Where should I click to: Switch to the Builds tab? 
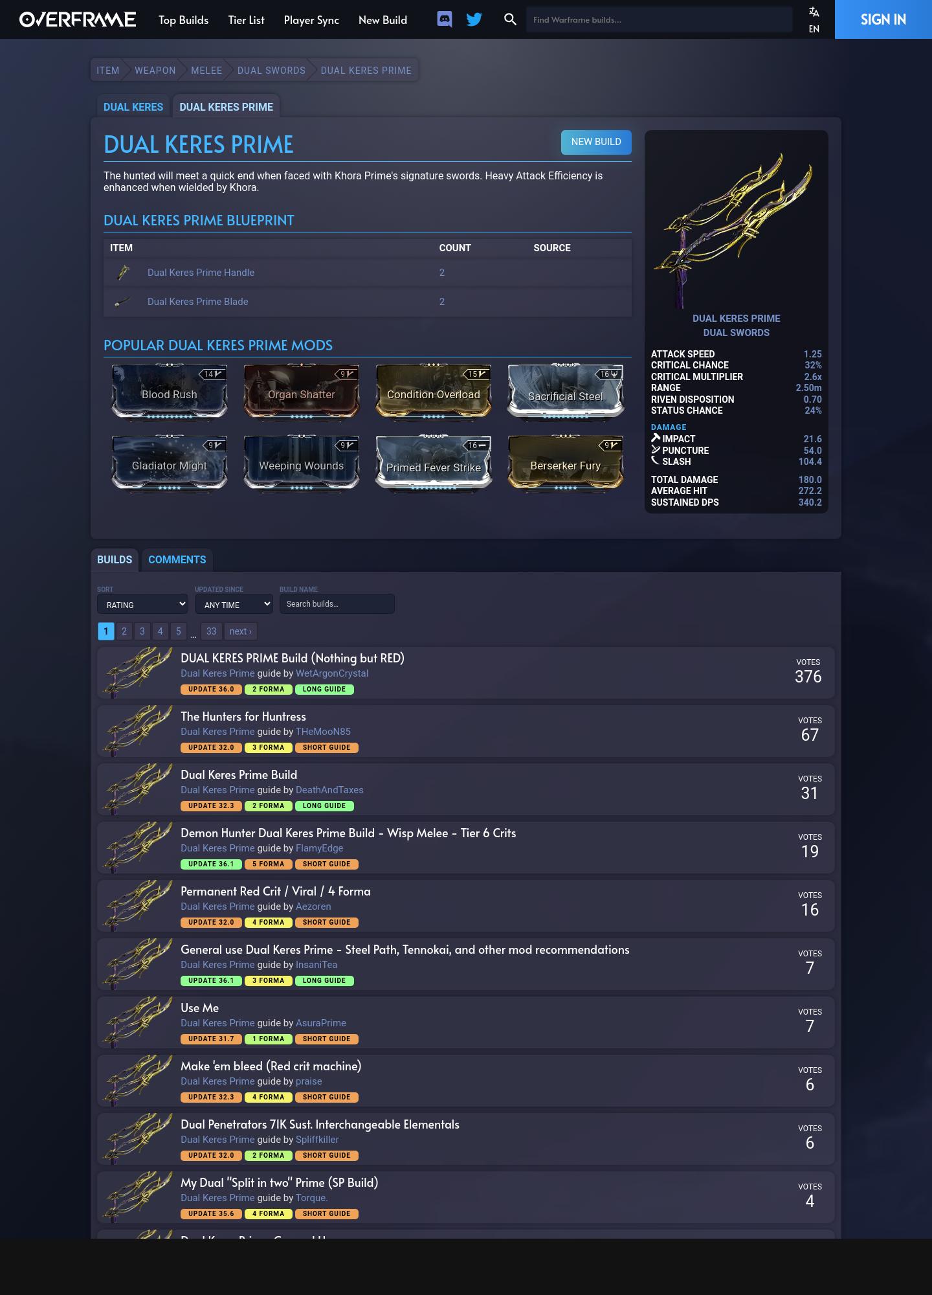tap(115, 559)
